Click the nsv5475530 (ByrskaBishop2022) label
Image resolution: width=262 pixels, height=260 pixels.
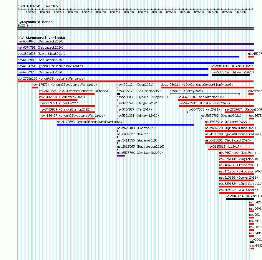point(204,103)
